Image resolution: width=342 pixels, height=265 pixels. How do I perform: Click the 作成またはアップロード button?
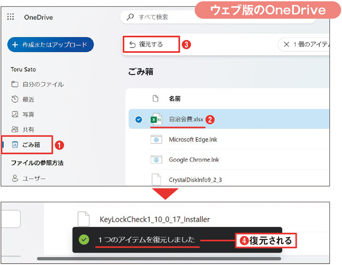pyautogui.click(x=50, y=44)
